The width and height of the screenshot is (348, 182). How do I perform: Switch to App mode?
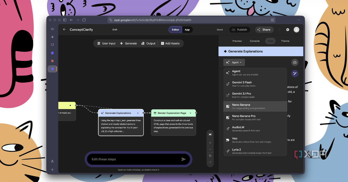click(x=187, y=30)
